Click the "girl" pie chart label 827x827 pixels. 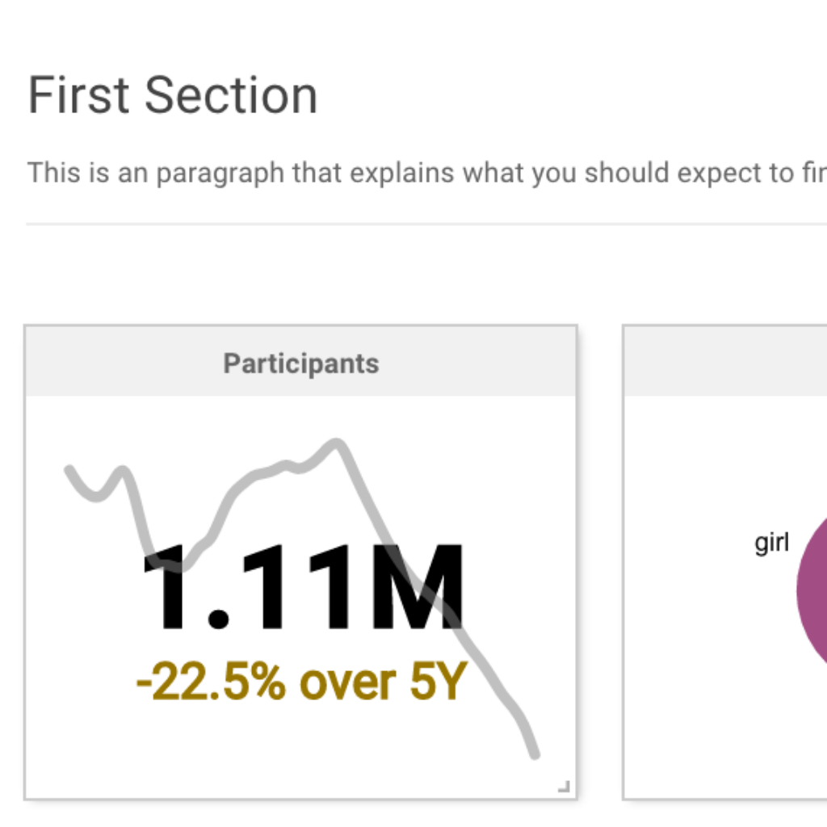771,543
